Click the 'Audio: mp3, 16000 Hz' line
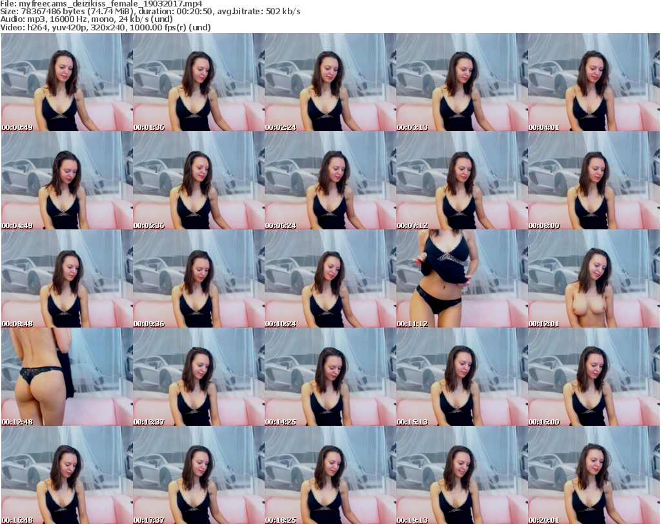This screenshot has height=524, width=661. pos(86,19)
